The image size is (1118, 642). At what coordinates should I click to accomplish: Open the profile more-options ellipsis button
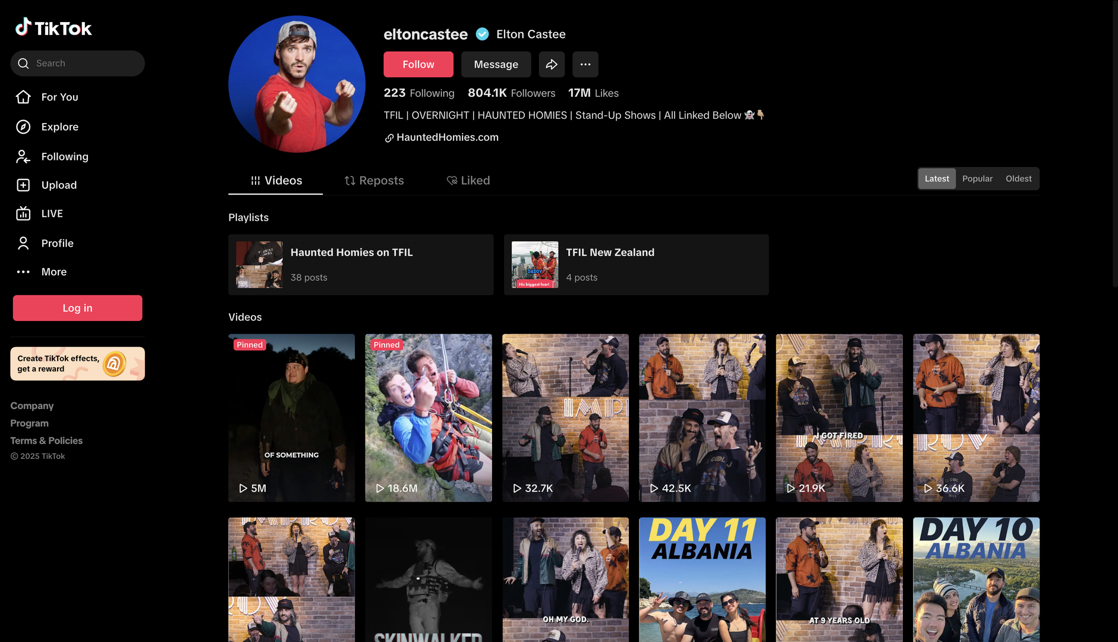(585, 64)
